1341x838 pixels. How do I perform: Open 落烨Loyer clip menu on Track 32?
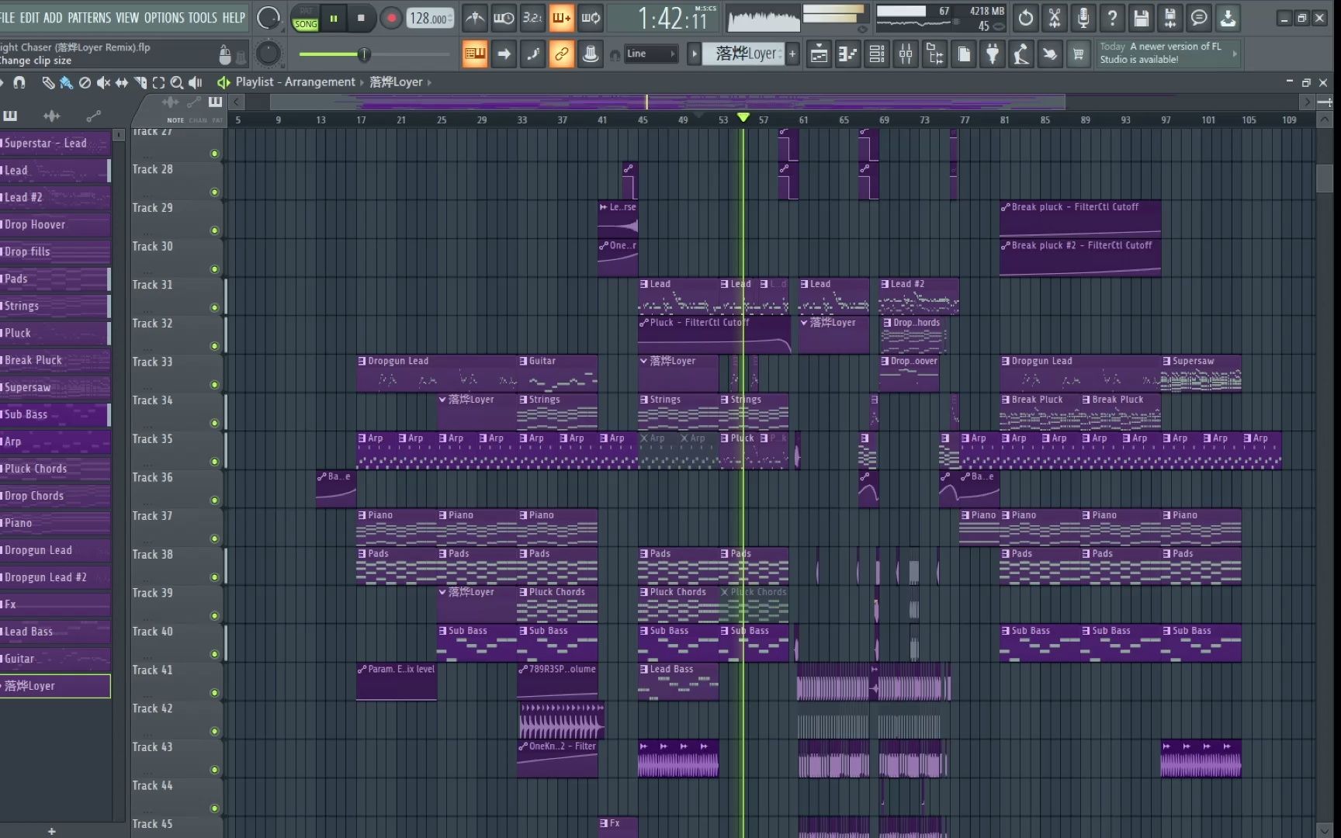804,323
